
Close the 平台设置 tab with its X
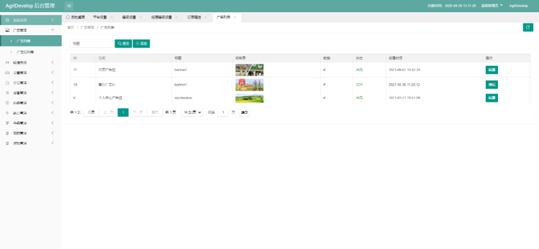112,17
